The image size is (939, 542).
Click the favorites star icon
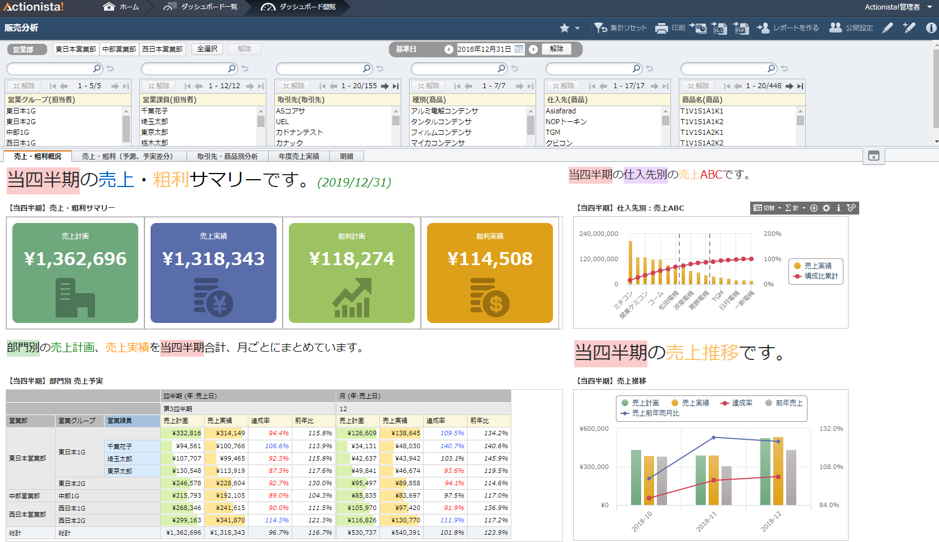pos(564,28)
